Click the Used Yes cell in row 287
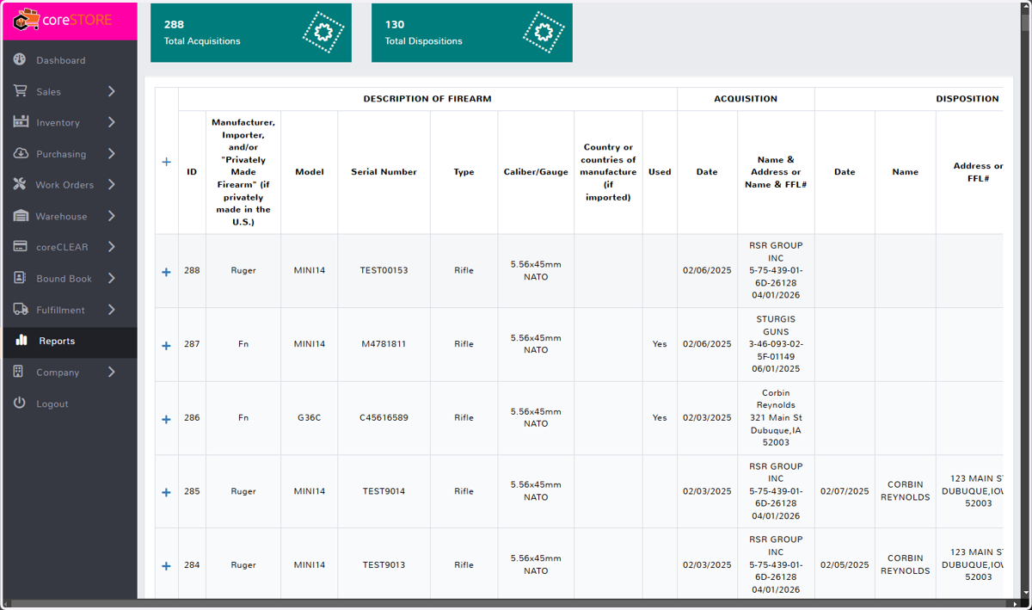This screenshot has height=610, width=1032. point(660,344)
